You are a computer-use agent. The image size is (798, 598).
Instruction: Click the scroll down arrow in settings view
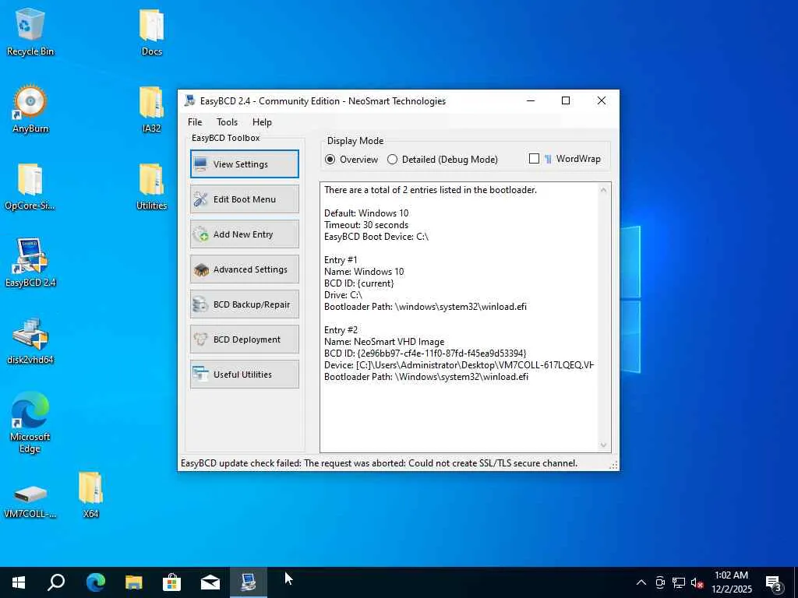click(603, 445)
